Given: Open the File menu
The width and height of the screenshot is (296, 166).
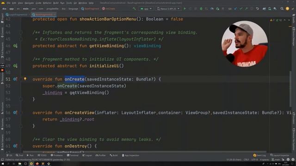Looking at the screenshot, I should pyautogui.click(x=8, y=3).
